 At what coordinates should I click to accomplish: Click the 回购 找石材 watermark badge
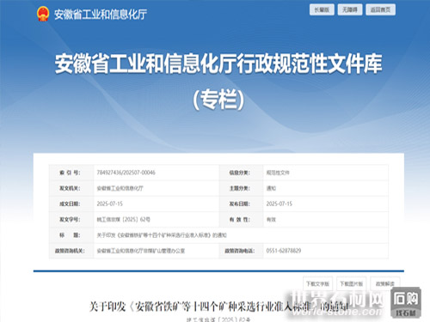click(x=406, y=302)
